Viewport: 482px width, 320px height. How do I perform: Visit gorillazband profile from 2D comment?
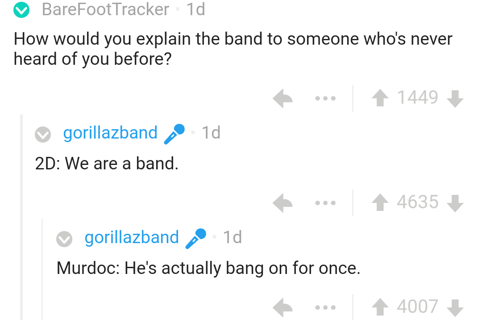110,133
